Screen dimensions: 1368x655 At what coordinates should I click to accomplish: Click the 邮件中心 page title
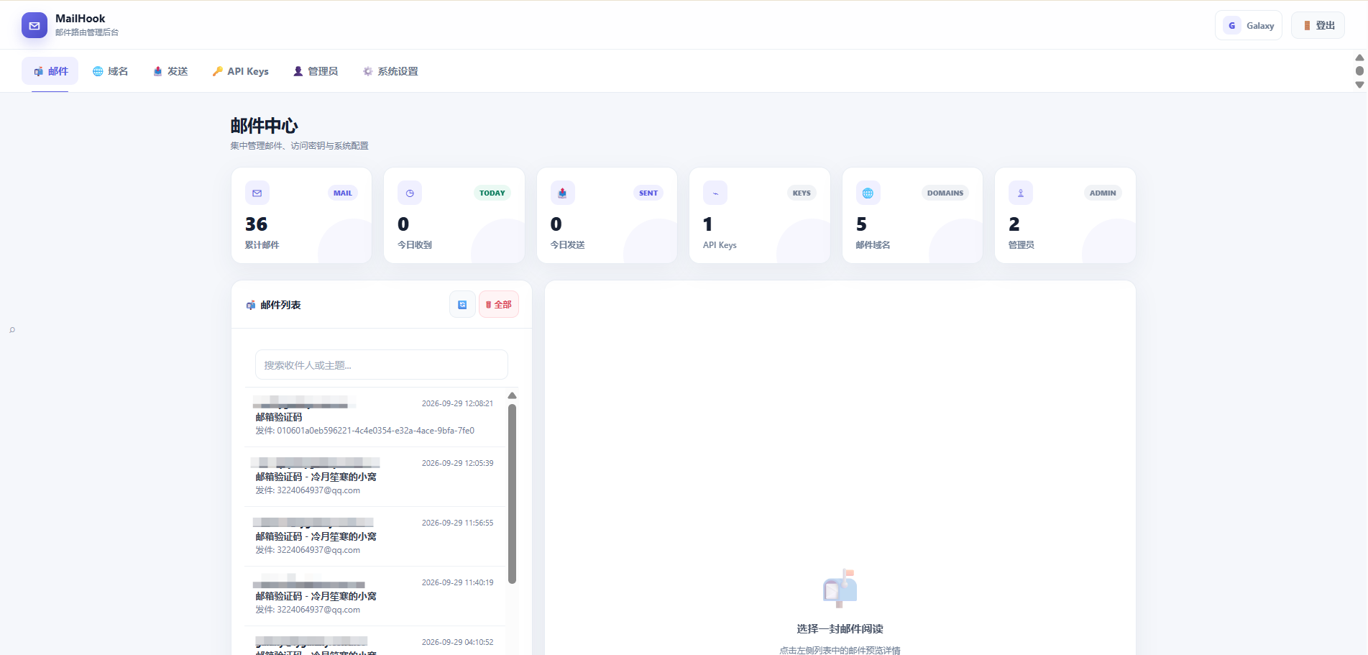(x=264, y=126)
